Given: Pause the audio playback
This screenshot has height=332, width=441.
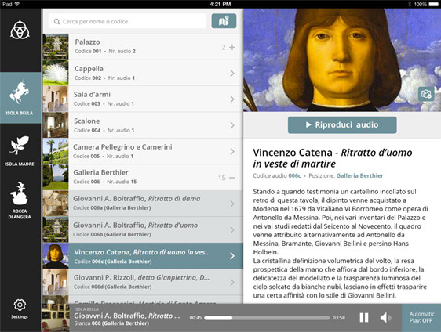Looking at the screenshot, I should [364, 318].
